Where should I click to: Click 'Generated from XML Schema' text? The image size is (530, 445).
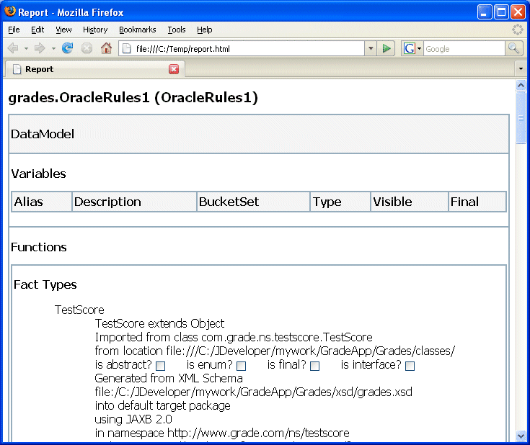[169, 378]
